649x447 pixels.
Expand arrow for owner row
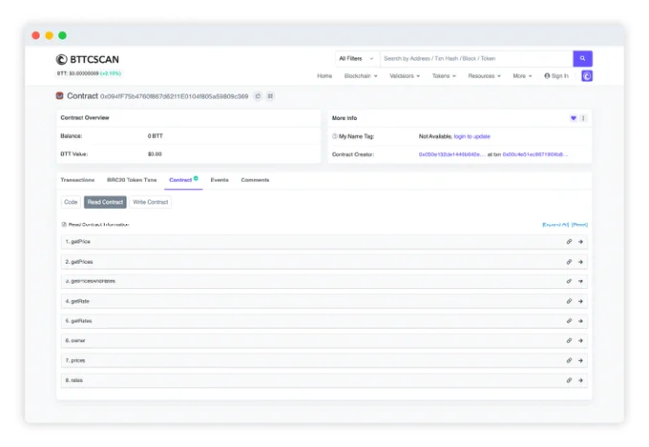pos(580,340)
